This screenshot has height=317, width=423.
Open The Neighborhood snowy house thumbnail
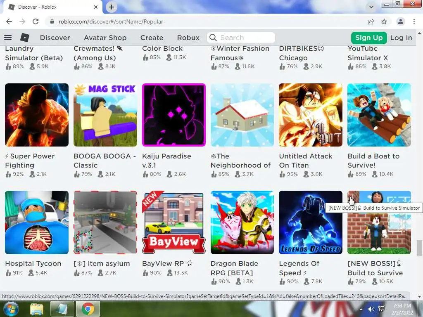242,115
